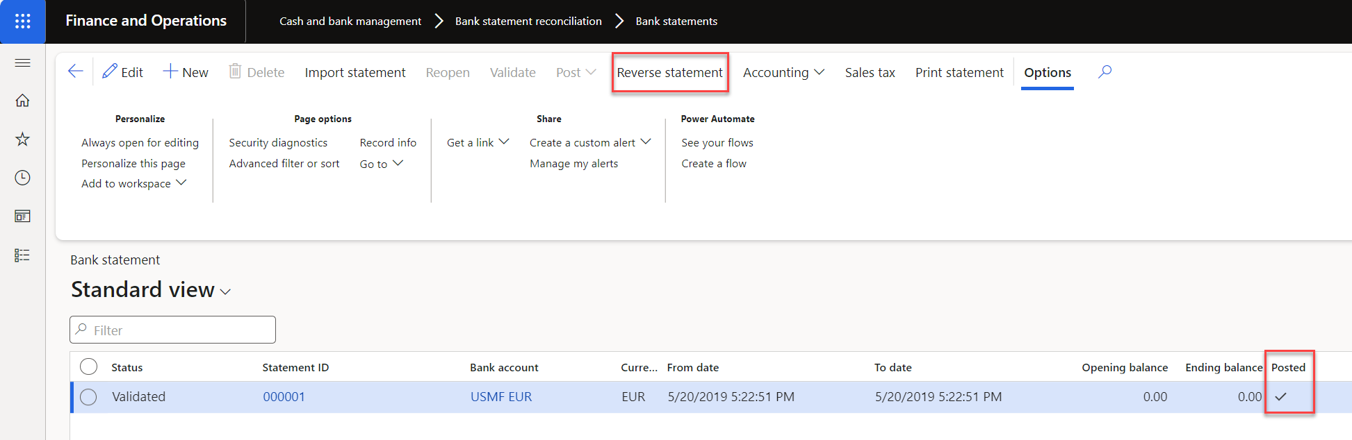
Task: Click Import statement
Action: point(355,73)
